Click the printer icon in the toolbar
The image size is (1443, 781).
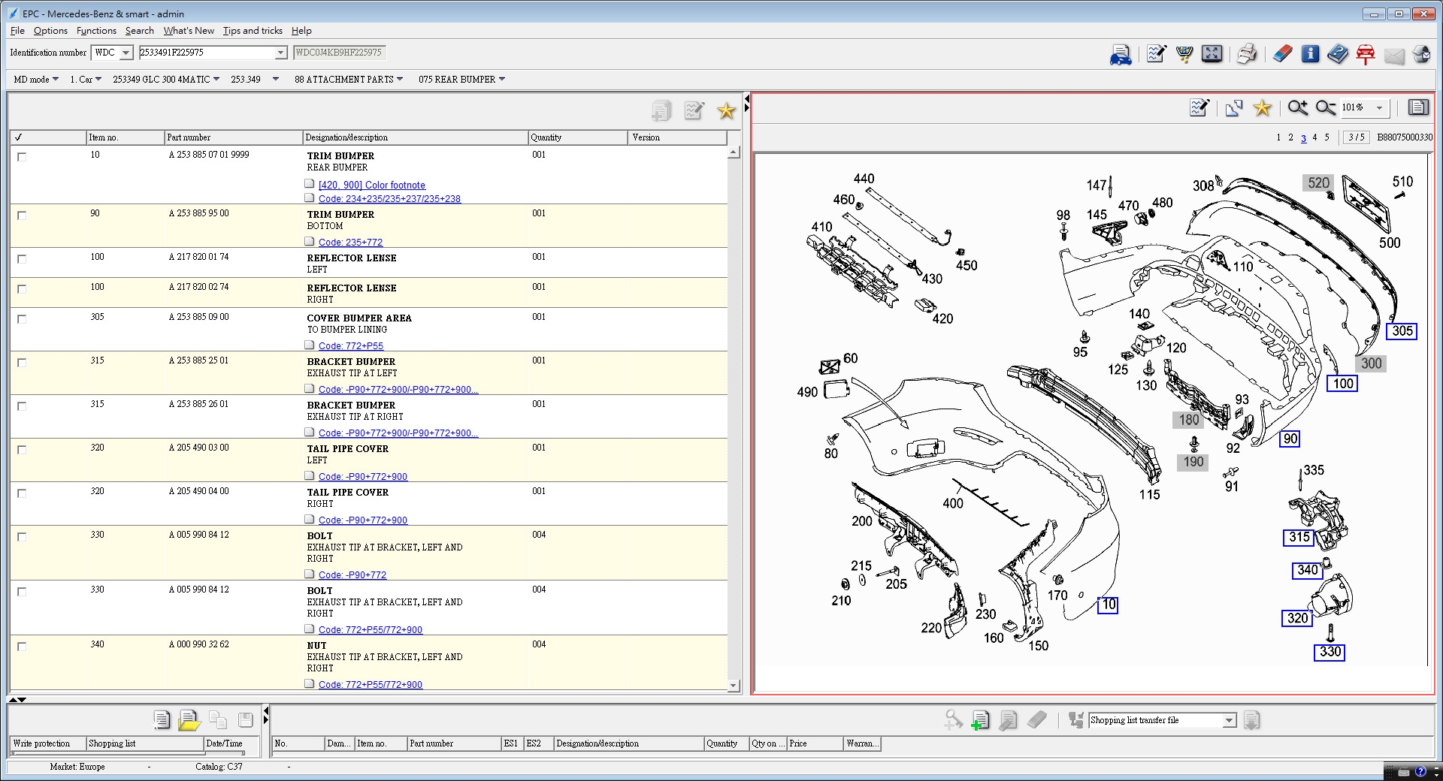(1246, 54)
